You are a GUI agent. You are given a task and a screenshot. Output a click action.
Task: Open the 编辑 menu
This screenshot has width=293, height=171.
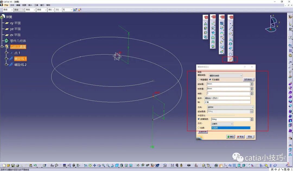point(18,5)
